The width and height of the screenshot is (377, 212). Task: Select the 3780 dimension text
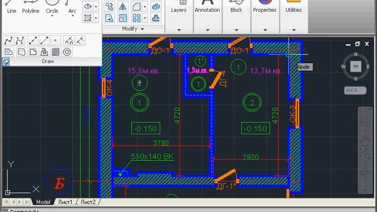pos(161,143)
